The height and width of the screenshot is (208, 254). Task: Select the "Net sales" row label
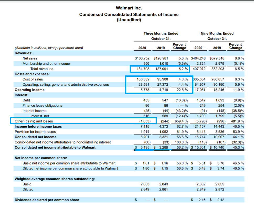pos(30,58)
